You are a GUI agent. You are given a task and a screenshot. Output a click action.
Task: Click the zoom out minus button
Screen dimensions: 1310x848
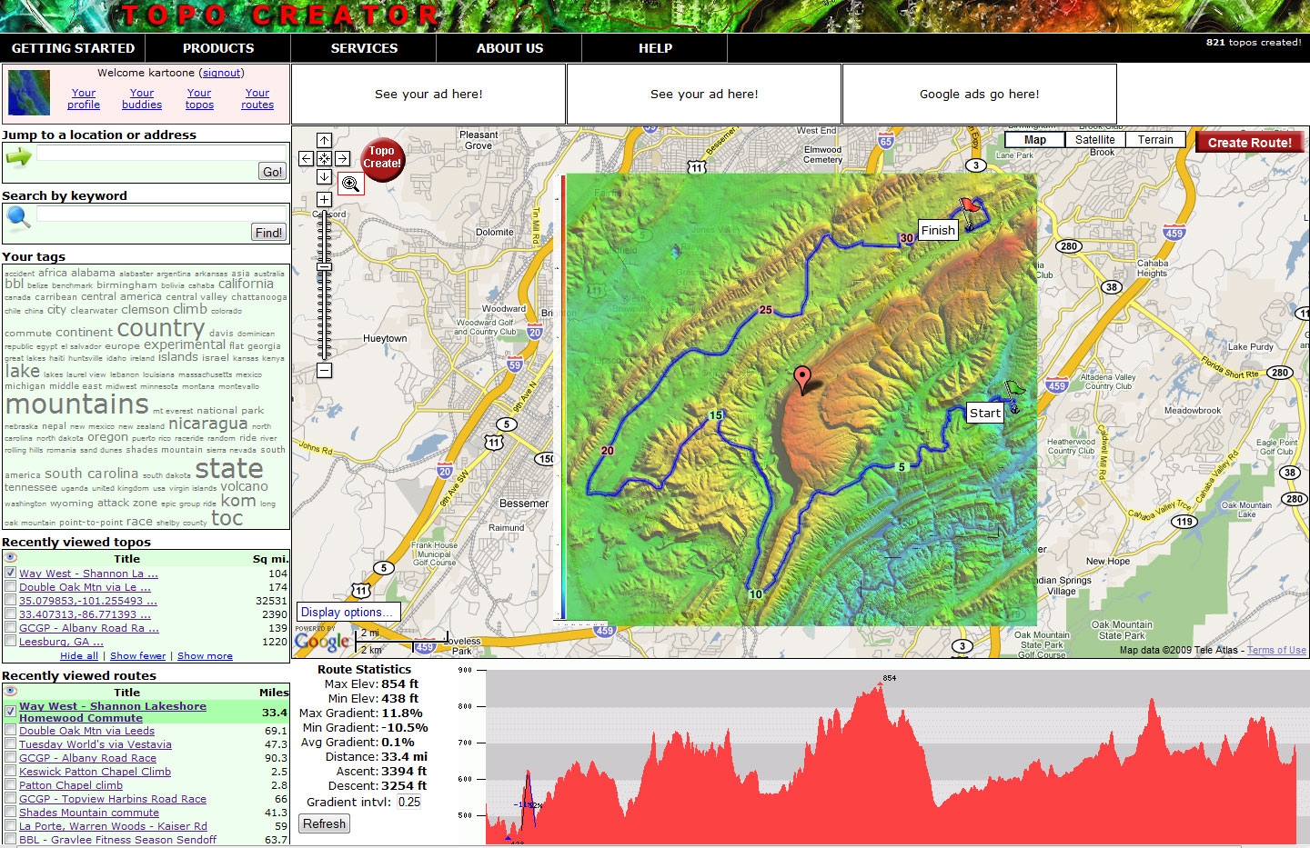click(324, 370)
